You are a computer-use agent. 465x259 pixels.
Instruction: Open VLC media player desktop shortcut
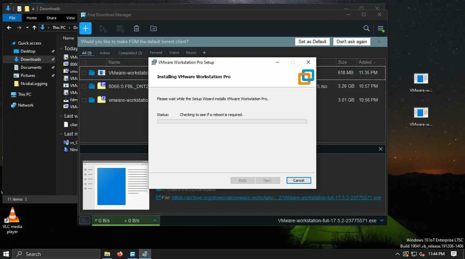(13, 221)
